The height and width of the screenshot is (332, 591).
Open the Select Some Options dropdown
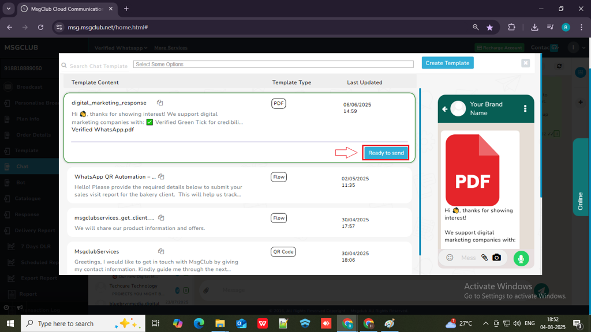point(273,65)
